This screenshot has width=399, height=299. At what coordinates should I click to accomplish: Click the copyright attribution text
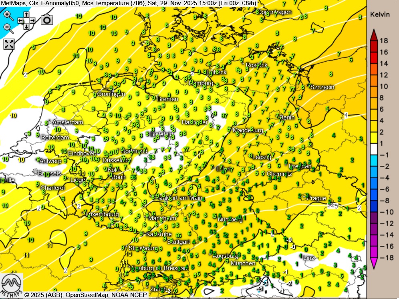pos(86,295)
